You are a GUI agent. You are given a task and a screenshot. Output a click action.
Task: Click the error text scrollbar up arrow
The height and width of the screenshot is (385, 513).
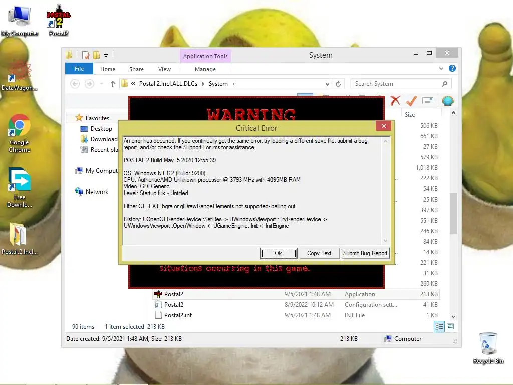tap(385, 141)
